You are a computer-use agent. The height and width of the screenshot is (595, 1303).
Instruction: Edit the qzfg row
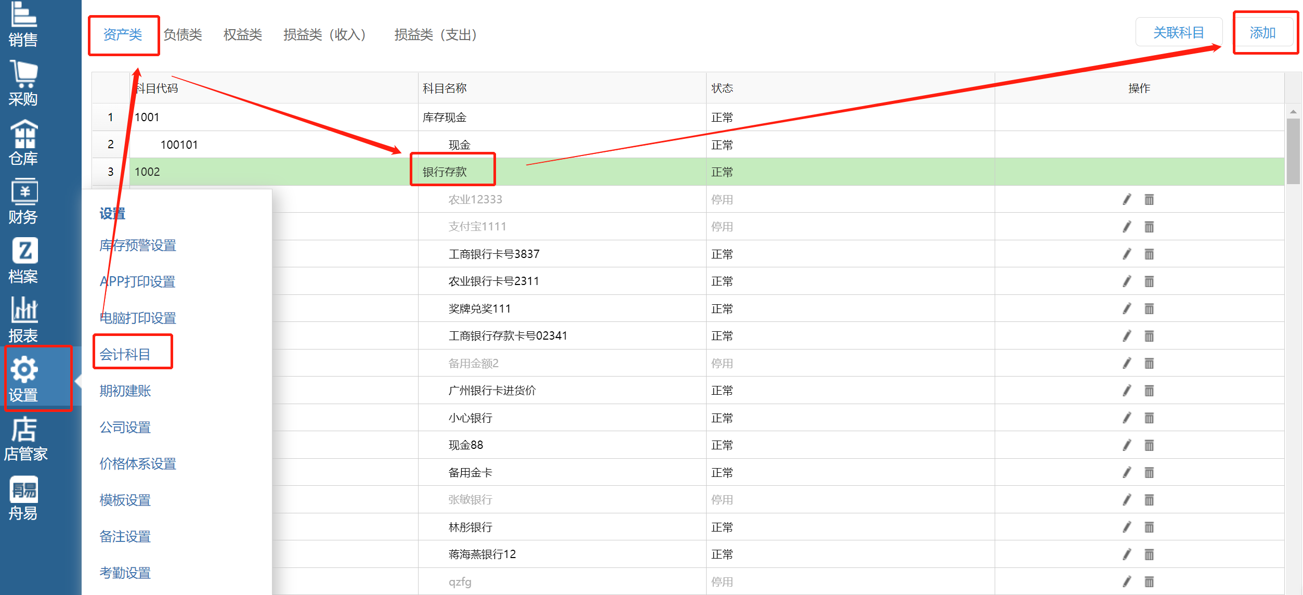[1127, 581]
